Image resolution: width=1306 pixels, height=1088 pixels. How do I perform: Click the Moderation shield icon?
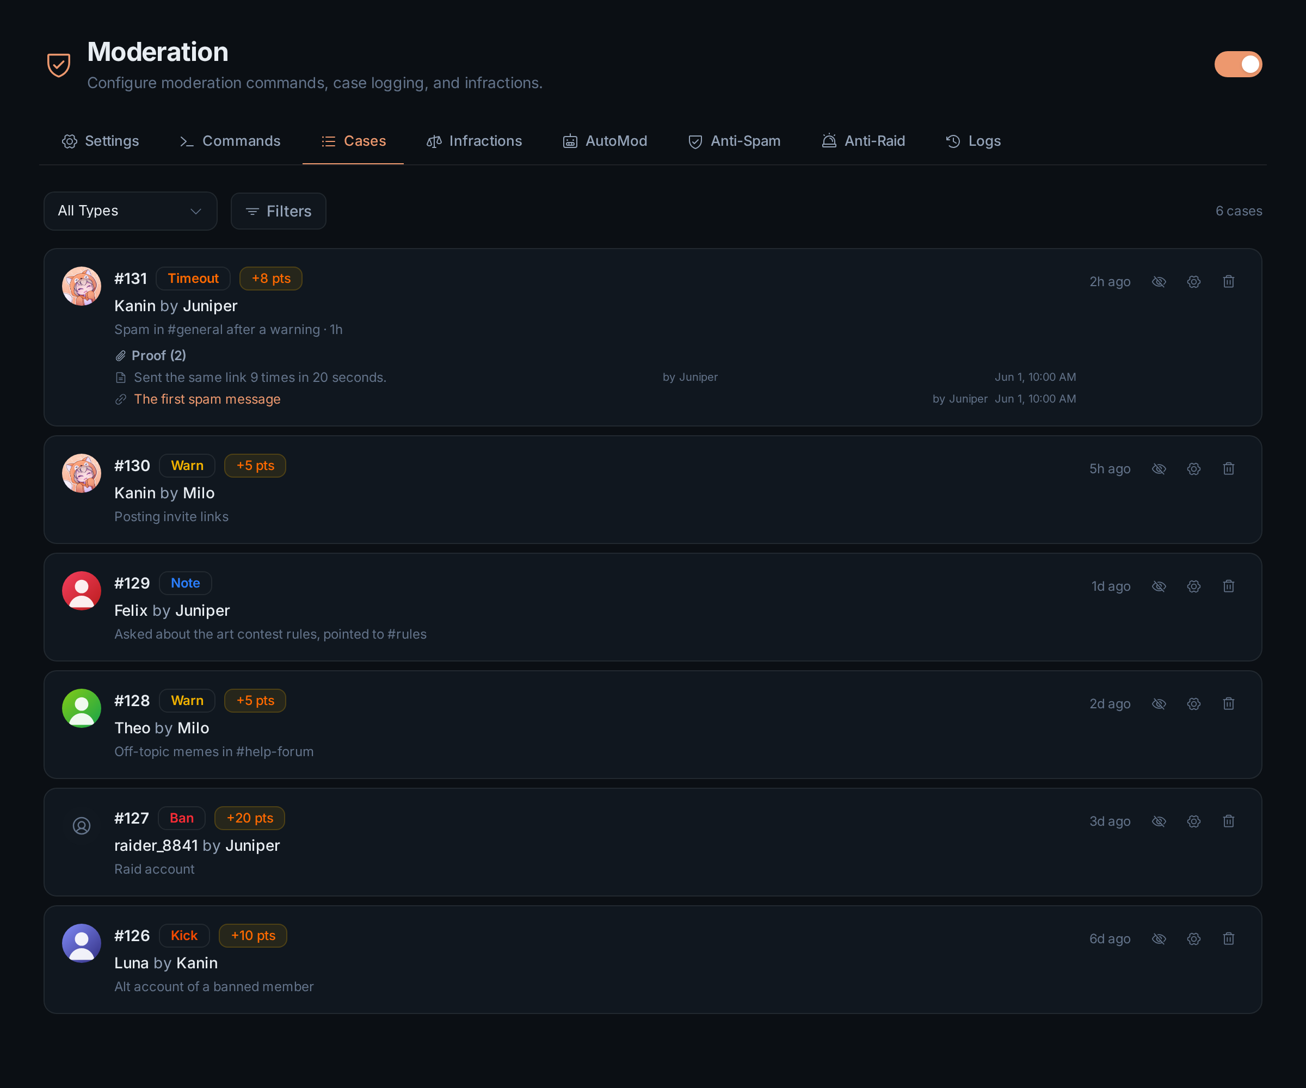pyautogui.click(x=59, y=65)
